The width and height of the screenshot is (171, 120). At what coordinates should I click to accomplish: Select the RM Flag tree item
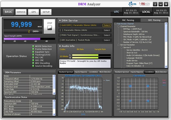(132, 29)
